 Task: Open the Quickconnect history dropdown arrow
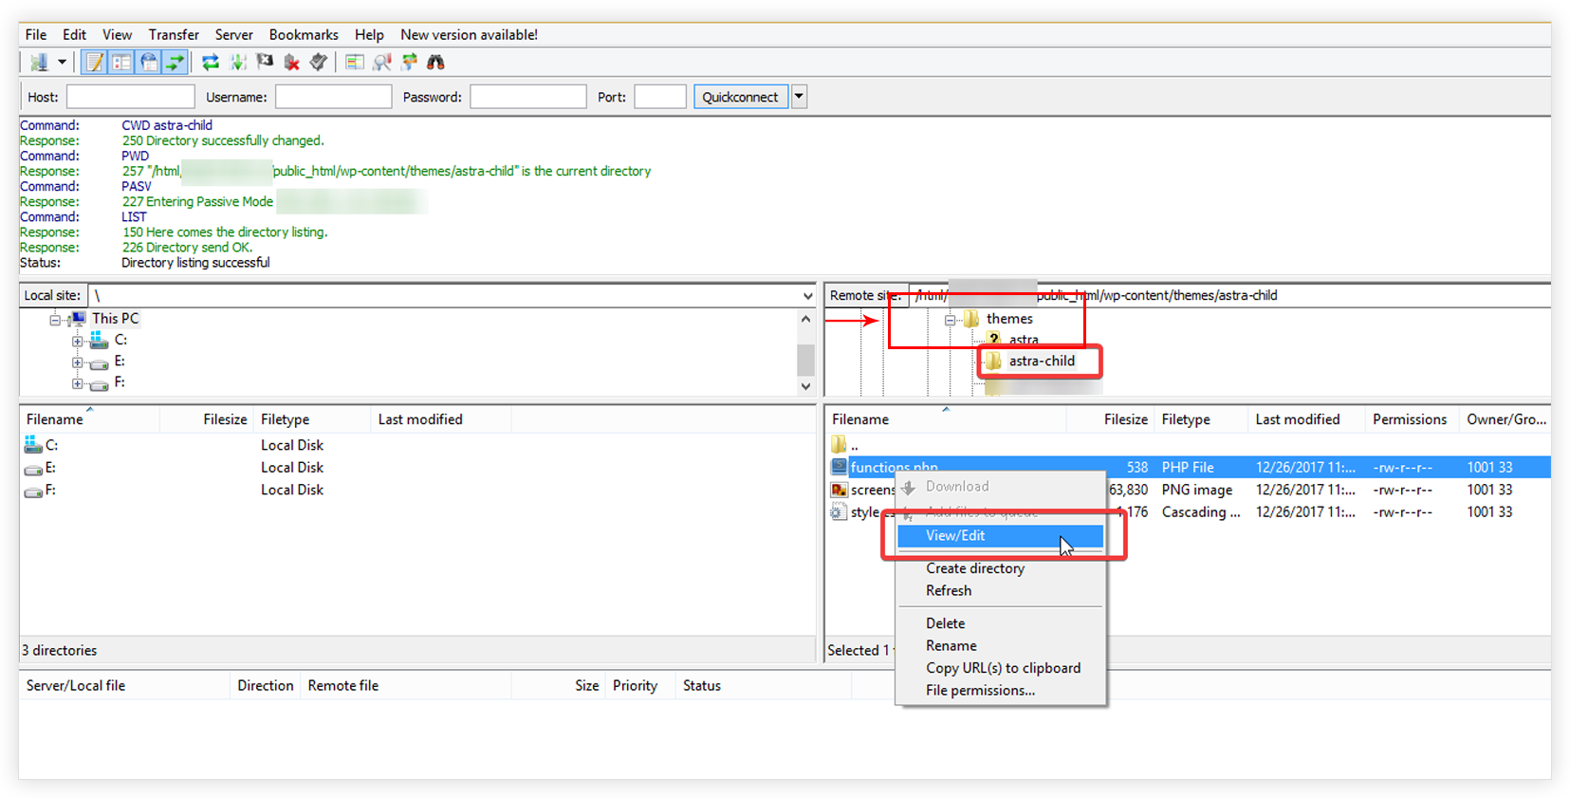(800, 97)
